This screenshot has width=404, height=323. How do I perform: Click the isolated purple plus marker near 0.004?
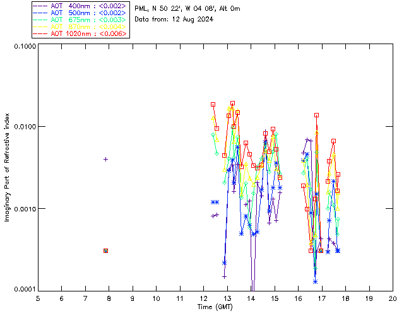click(x=105, y=159)
